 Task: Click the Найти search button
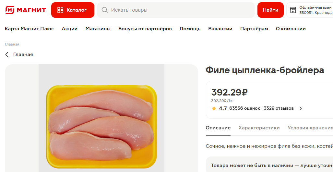tap(270, 10)
